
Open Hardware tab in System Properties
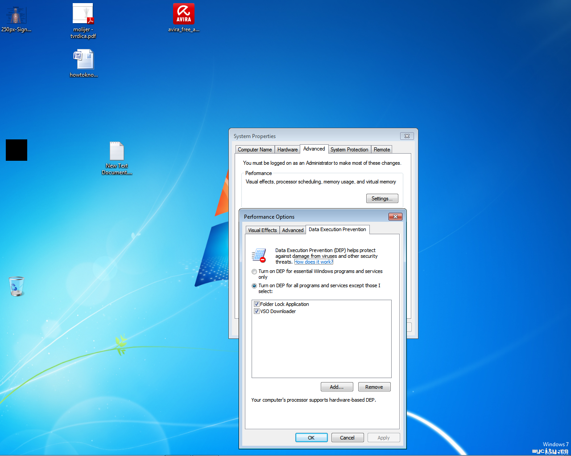[287, 150]
